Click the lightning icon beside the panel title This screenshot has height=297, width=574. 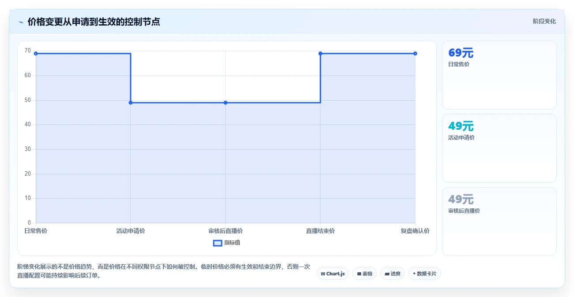click(x=21, y=22)
